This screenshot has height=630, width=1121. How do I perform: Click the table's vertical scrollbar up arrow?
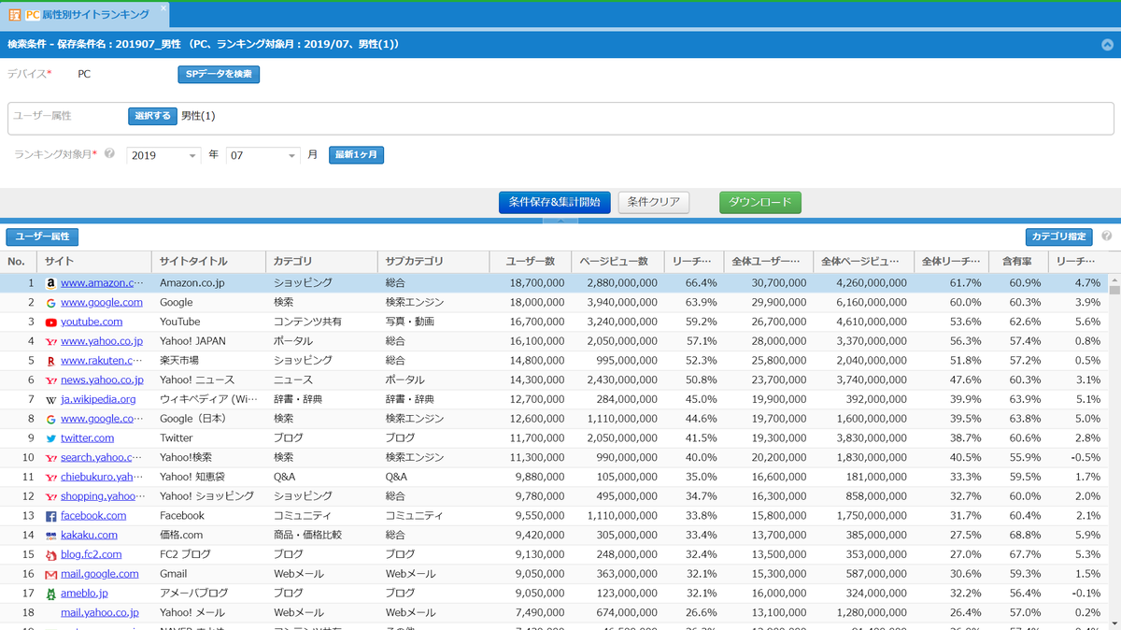(x=1114, y=280)
